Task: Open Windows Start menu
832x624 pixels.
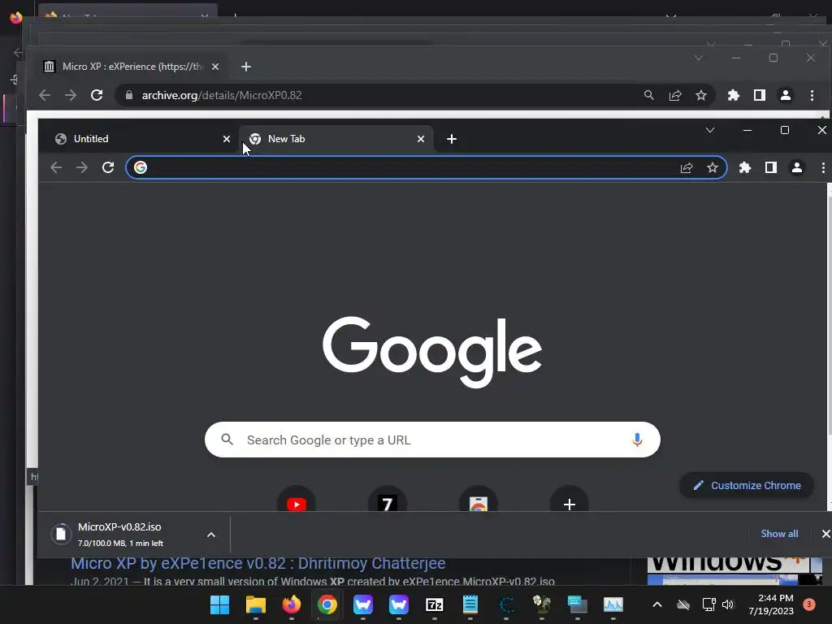Action: click(219, 604)
